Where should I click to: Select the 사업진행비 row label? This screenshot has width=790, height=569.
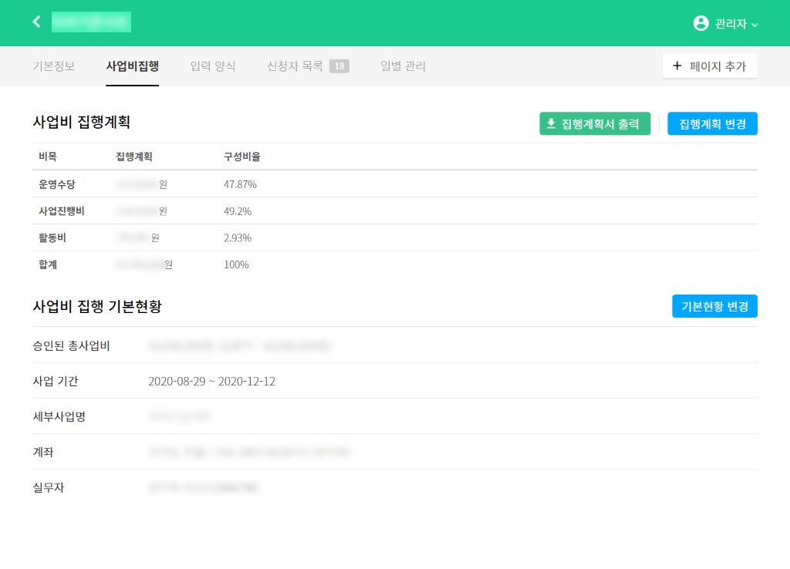pos(62,211)
